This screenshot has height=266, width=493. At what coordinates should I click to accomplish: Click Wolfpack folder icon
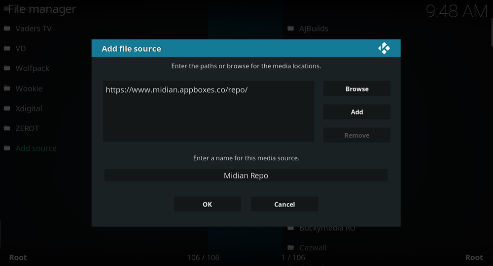pyautogui.click(x=7, y=68)
